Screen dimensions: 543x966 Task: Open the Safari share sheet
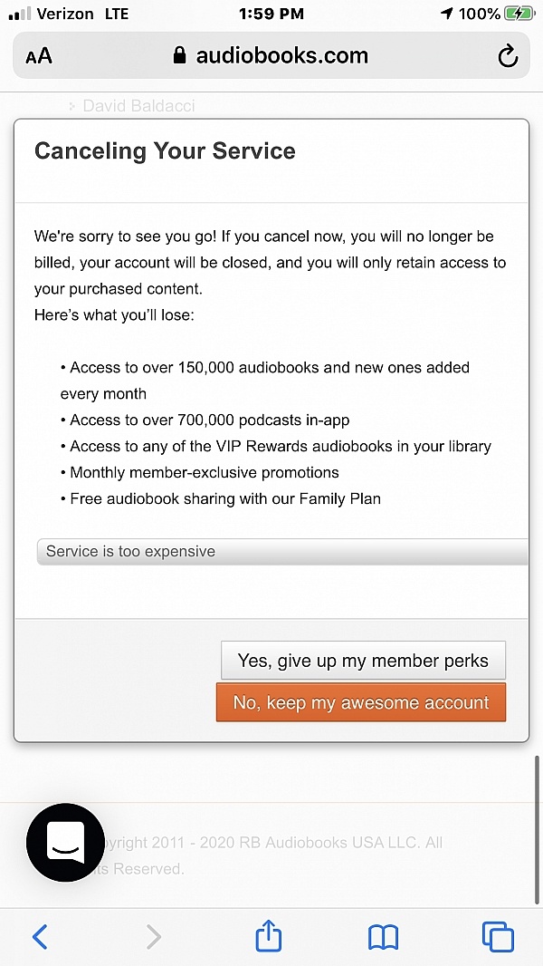(x=269, y=936)
